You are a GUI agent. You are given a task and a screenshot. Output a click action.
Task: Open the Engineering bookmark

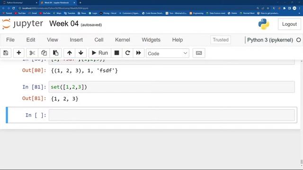pyautogui.click(x=196, y=13)
